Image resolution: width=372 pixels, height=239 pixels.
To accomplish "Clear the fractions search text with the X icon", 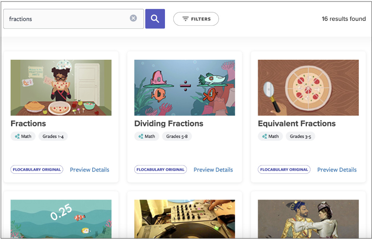I will (x=133, y=18).
